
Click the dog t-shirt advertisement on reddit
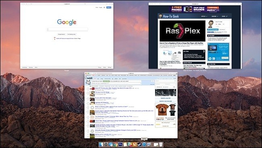coord(166,112)
